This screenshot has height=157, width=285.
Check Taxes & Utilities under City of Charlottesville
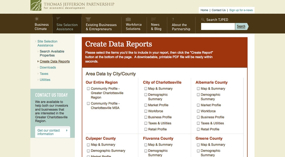click(x=146, y=123)
